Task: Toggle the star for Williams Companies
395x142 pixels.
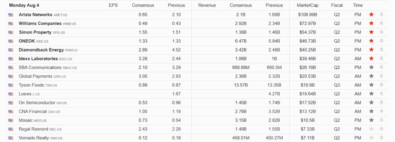Action: [x=371, y=23]
